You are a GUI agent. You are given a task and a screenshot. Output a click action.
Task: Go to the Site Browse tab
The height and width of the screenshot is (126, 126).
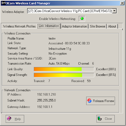point(97,26)
